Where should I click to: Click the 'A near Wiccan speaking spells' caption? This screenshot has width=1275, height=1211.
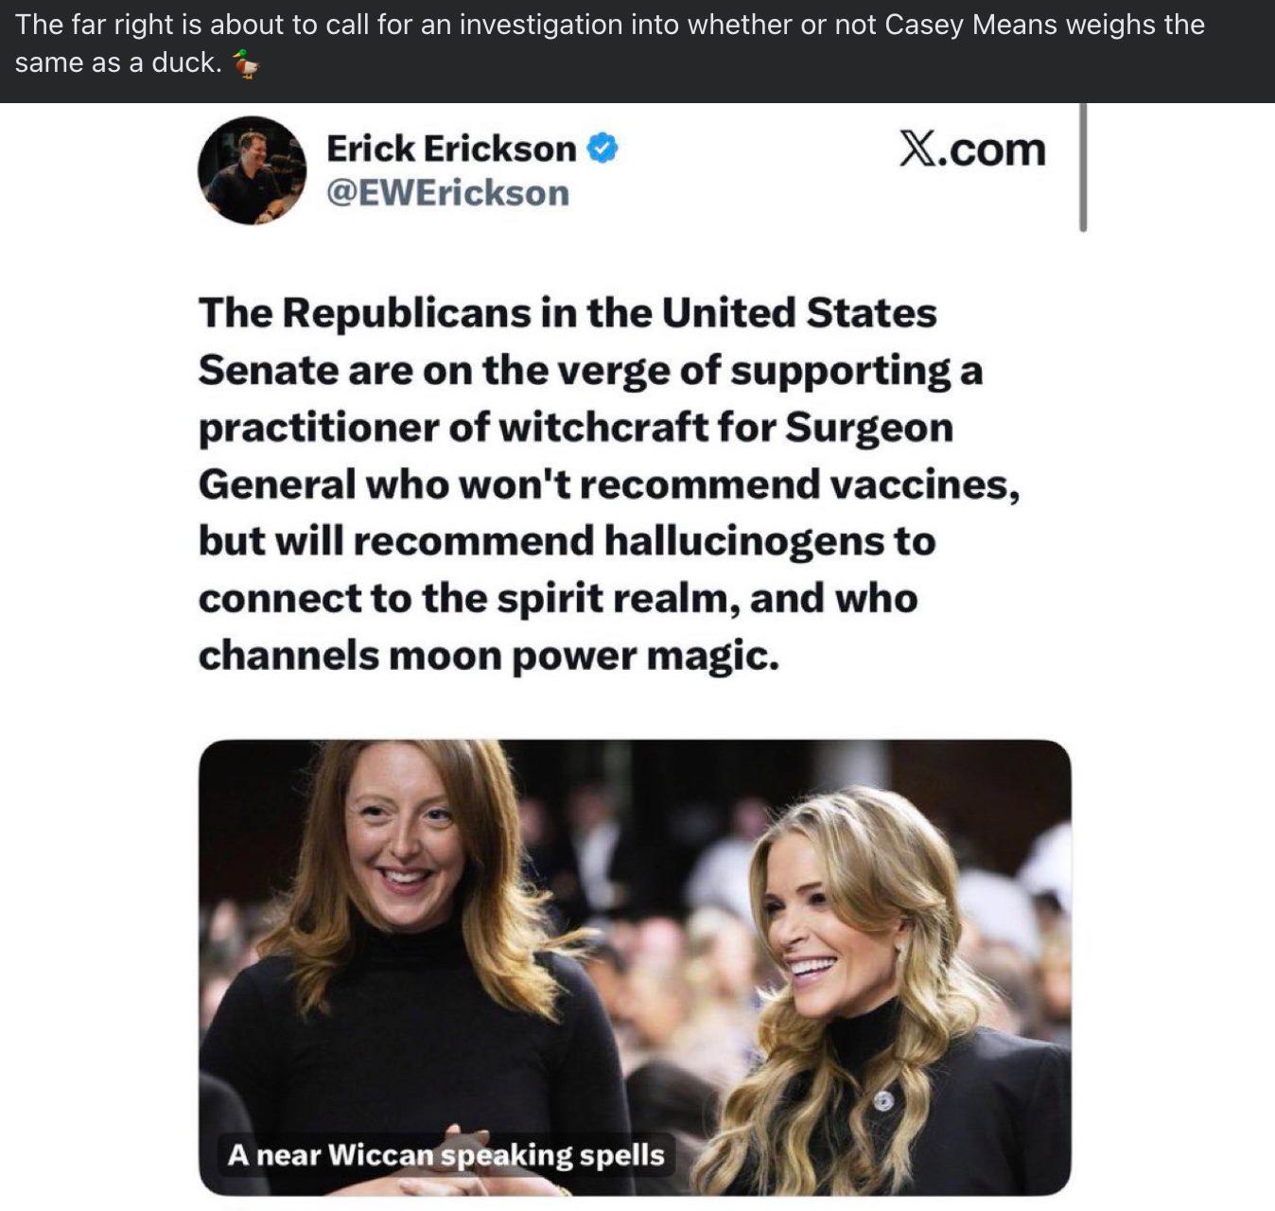[x=446, y=1155]
